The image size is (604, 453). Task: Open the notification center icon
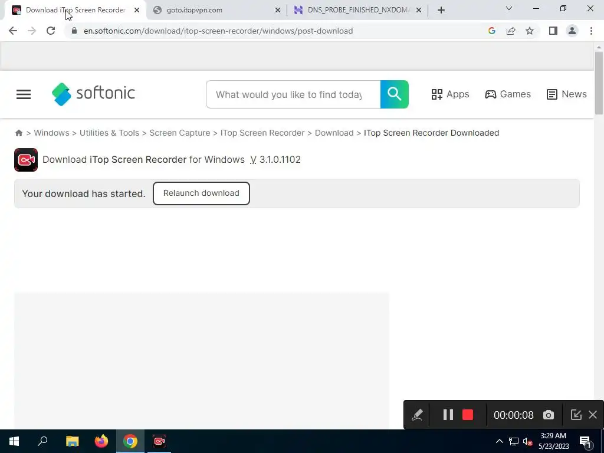585,442
